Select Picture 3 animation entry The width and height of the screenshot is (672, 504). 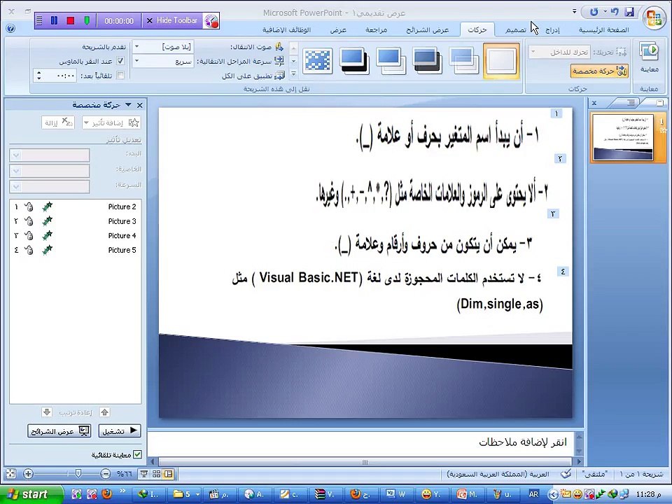point(76,221)
